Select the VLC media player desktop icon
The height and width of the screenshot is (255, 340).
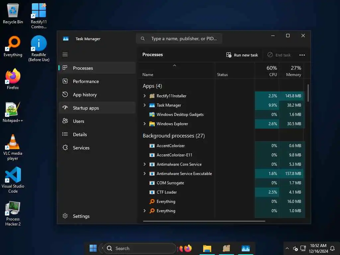click(13, 147)
